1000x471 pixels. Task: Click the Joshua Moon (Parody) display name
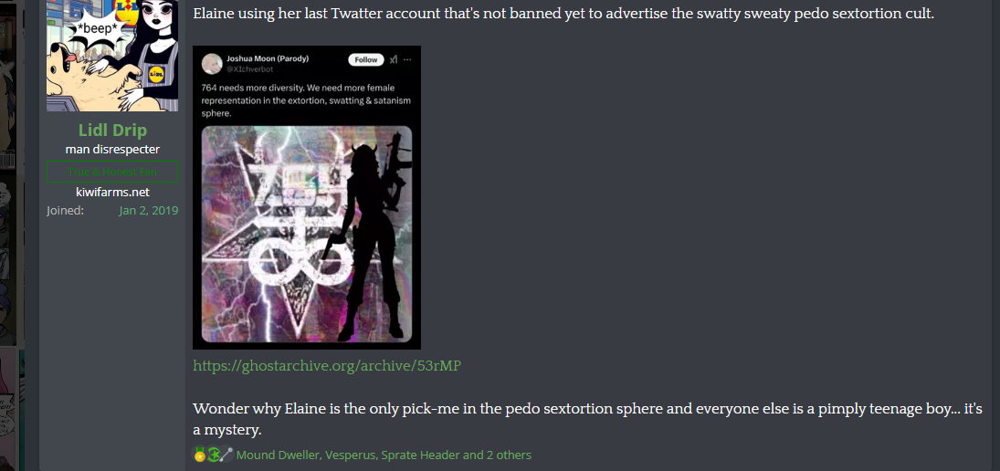coord(268,58)
